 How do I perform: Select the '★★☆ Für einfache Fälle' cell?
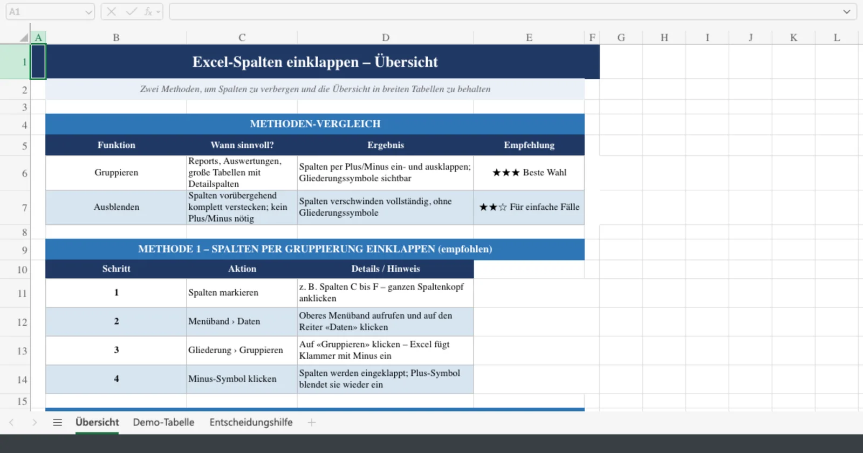tap(529, 207)
